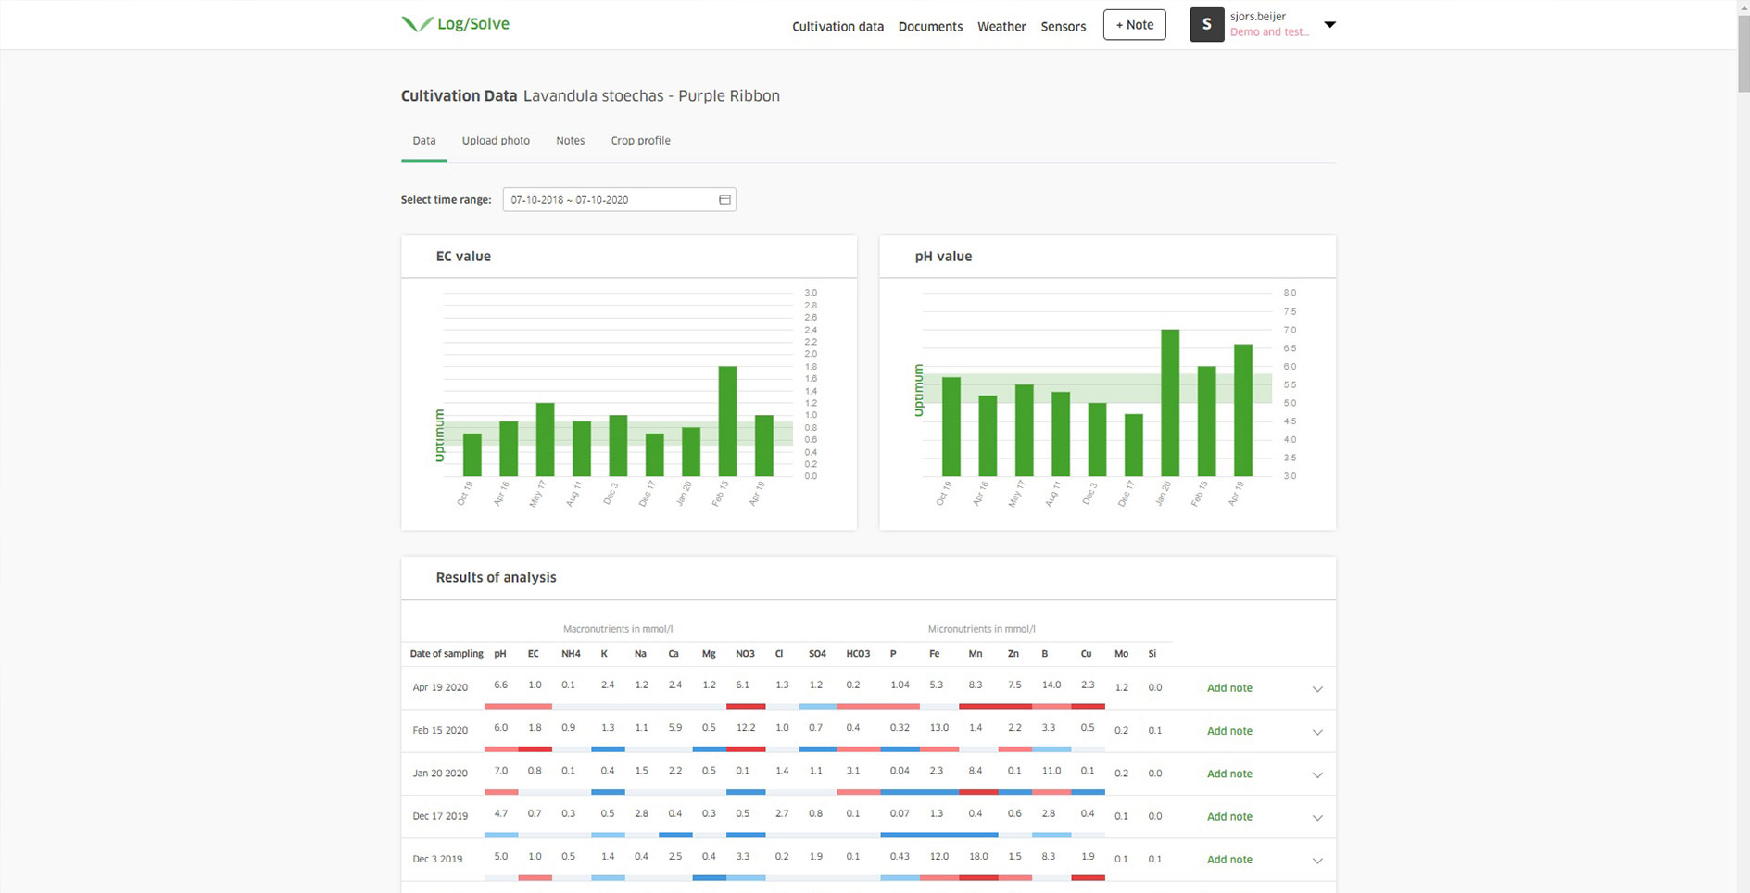Viewport: 1750px width, 893px height.
Task: Select the Data tab
Action: [423, 140]
